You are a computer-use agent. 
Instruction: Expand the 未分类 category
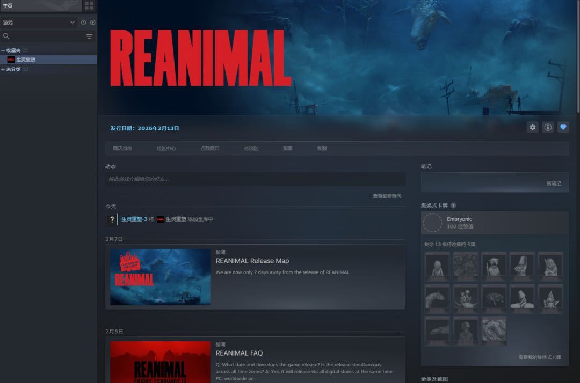[3, 69]
